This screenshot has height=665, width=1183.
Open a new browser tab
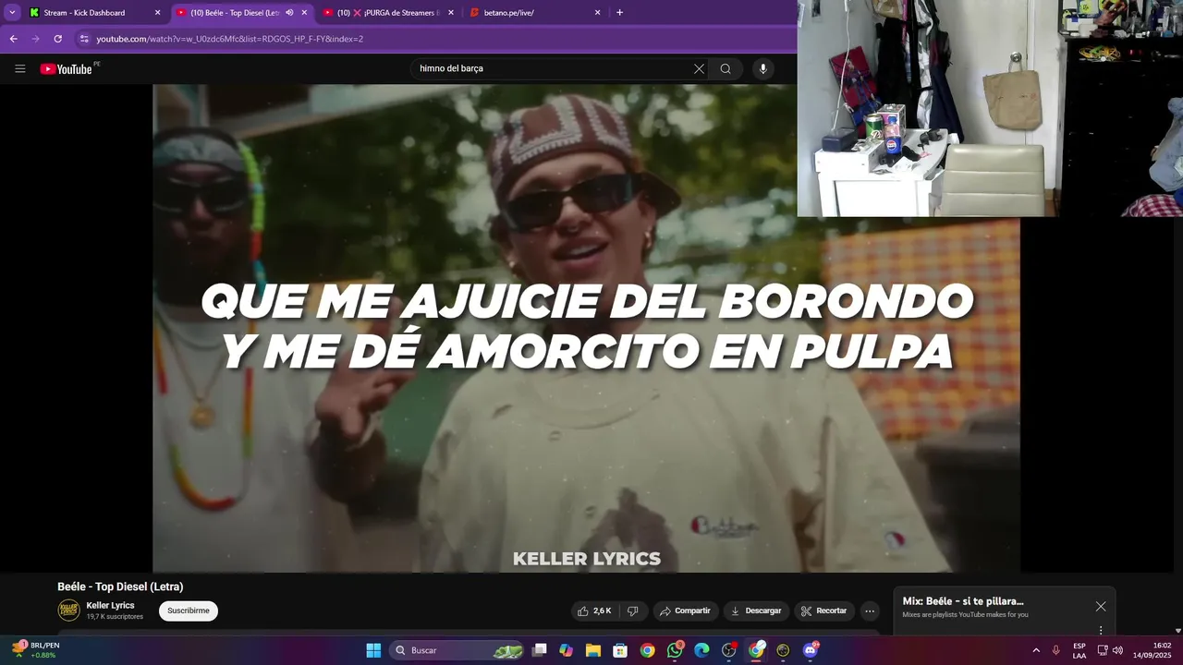coord(619,13)
